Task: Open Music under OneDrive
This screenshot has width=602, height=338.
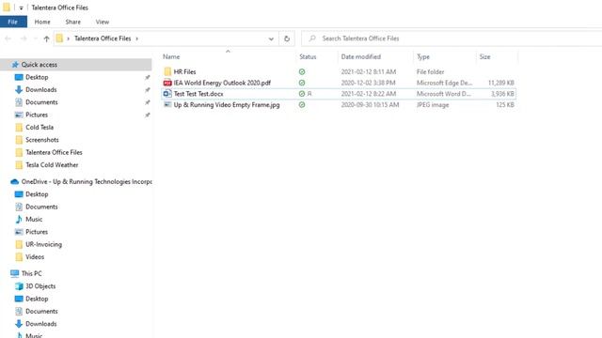Action: [34, 219]
